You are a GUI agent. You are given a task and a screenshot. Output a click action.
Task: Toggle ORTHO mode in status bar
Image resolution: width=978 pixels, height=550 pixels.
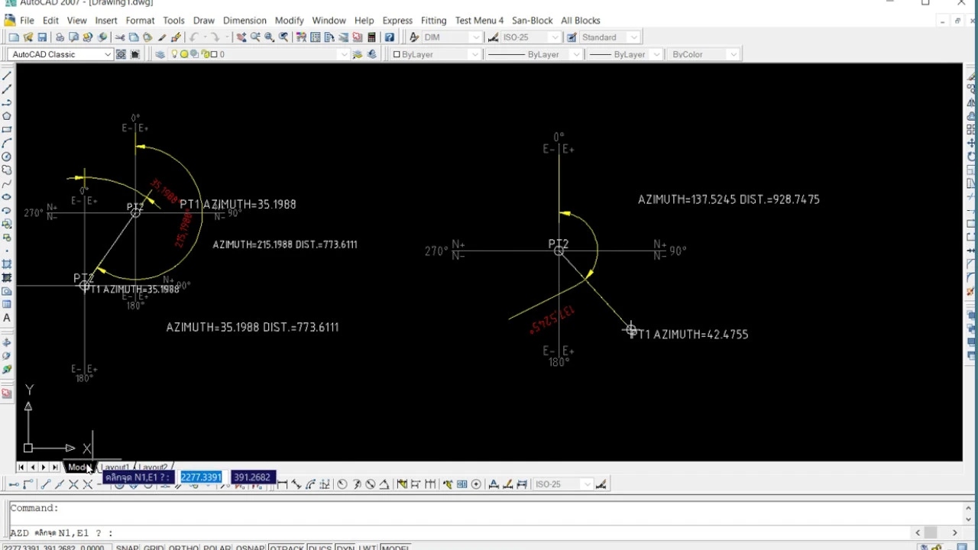click(x=183, y=548)
